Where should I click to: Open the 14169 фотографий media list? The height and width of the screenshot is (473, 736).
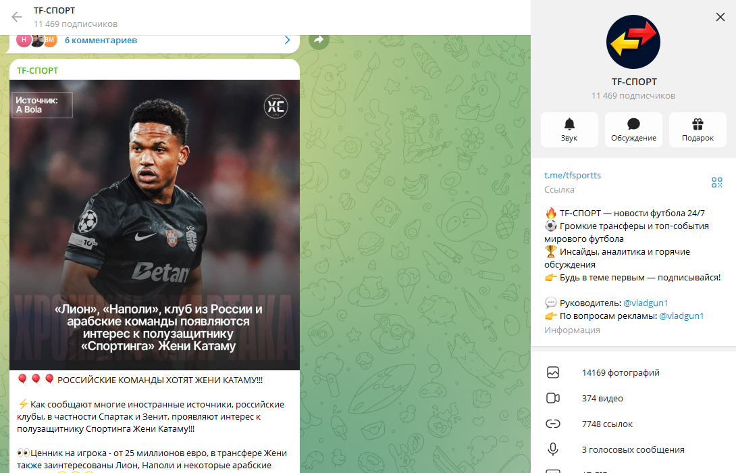(633, 372)
